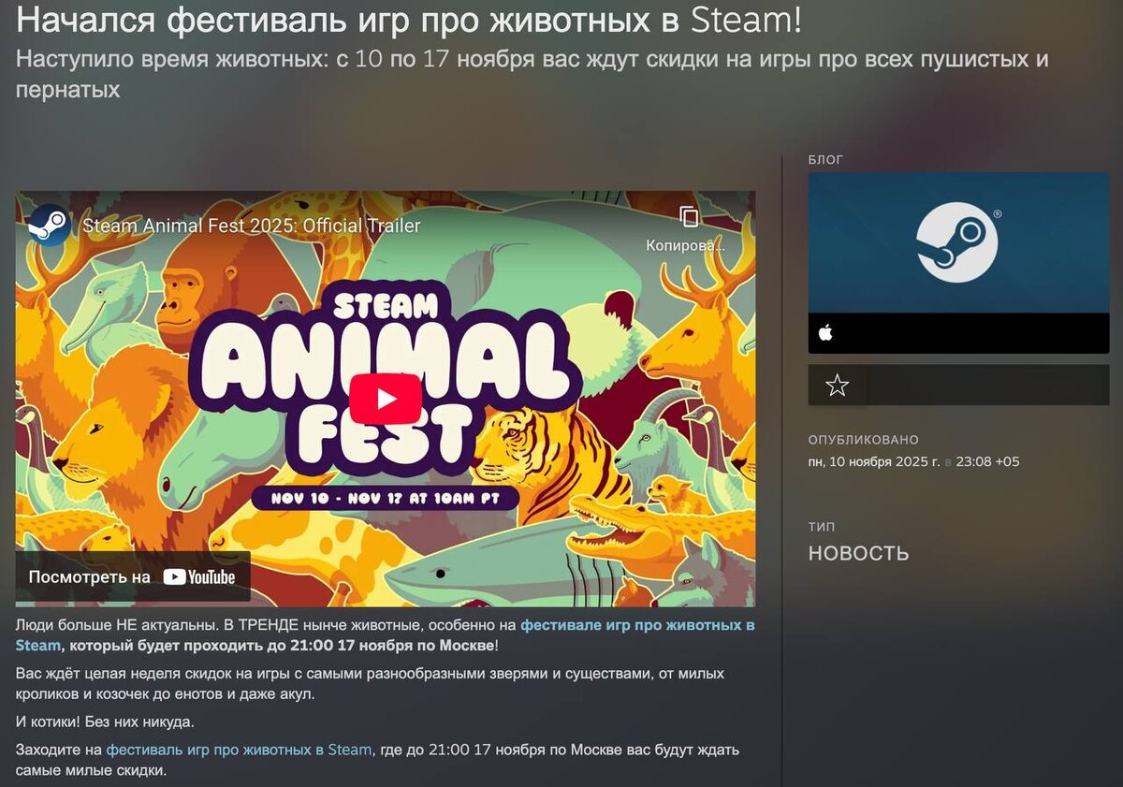Open video title 'Steam Animal Fest 2025: Official Trailer'
This screenshot has height=787, width=1123.
[x=252, y=226]
